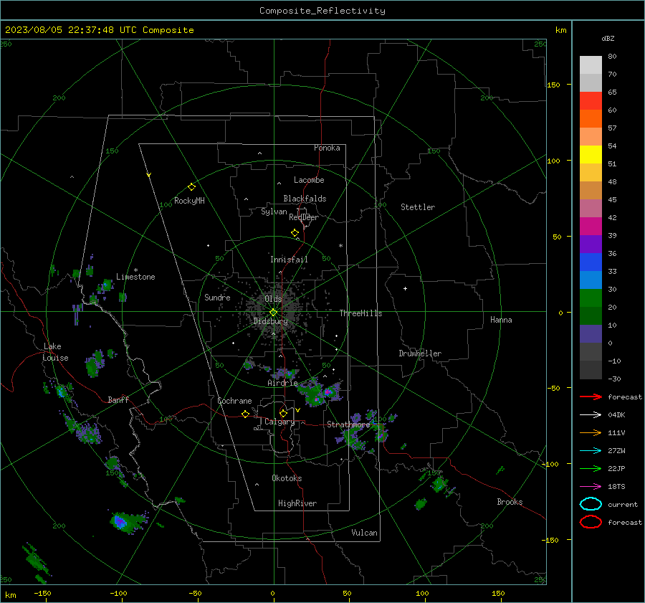The height and width of the screenshot is (603, 645).
Task: Click the storm cell with magenta core east of Airdrie
Action: 328,392
